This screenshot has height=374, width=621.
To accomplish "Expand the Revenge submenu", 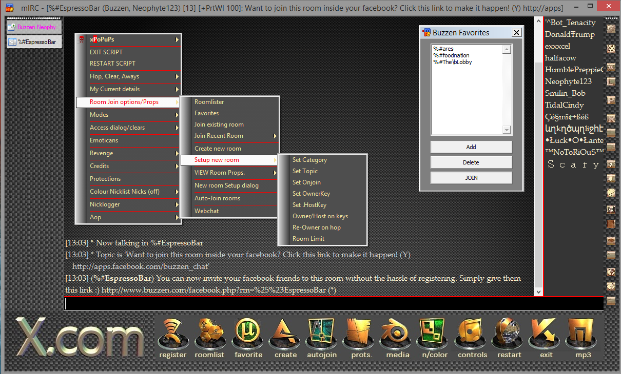I will [x=102, y=153].
